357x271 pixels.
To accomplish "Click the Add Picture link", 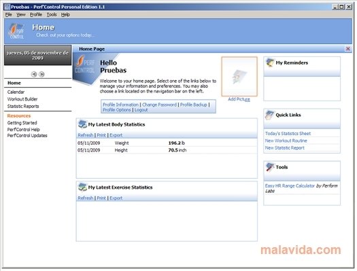I will pos(239,99).
